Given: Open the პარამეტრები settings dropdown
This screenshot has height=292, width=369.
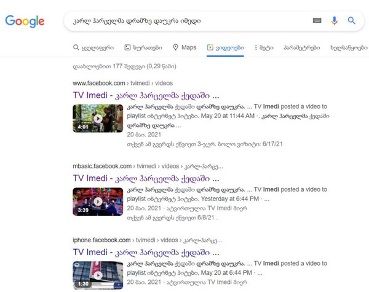Looking at the screenshot, I should [x=300, y=47].
